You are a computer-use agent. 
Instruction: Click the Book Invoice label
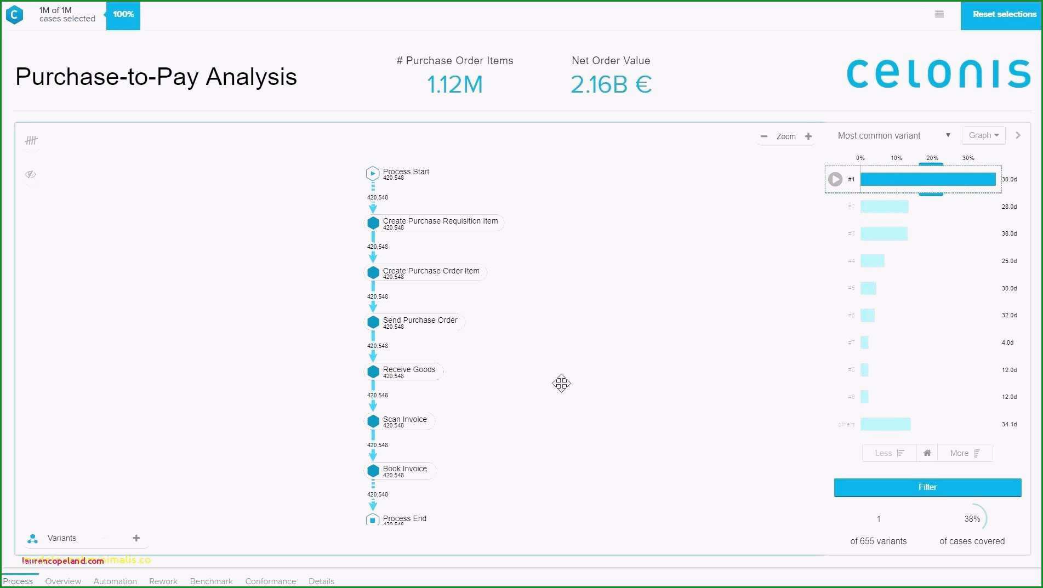point(405,469)
